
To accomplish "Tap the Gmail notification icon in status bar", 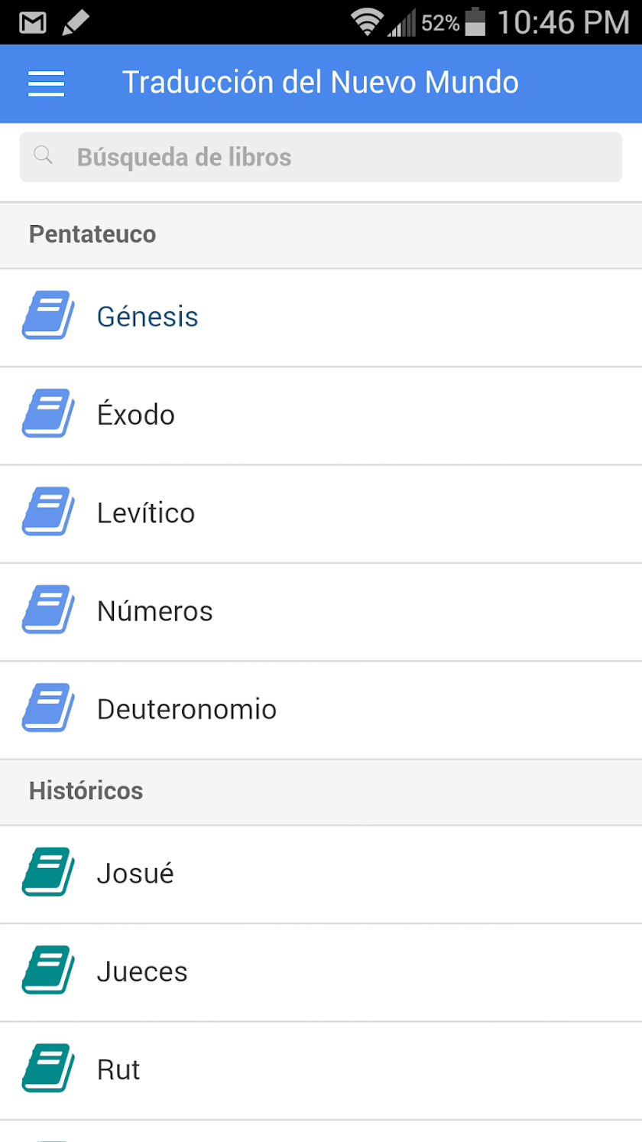I will click(33, 23).
